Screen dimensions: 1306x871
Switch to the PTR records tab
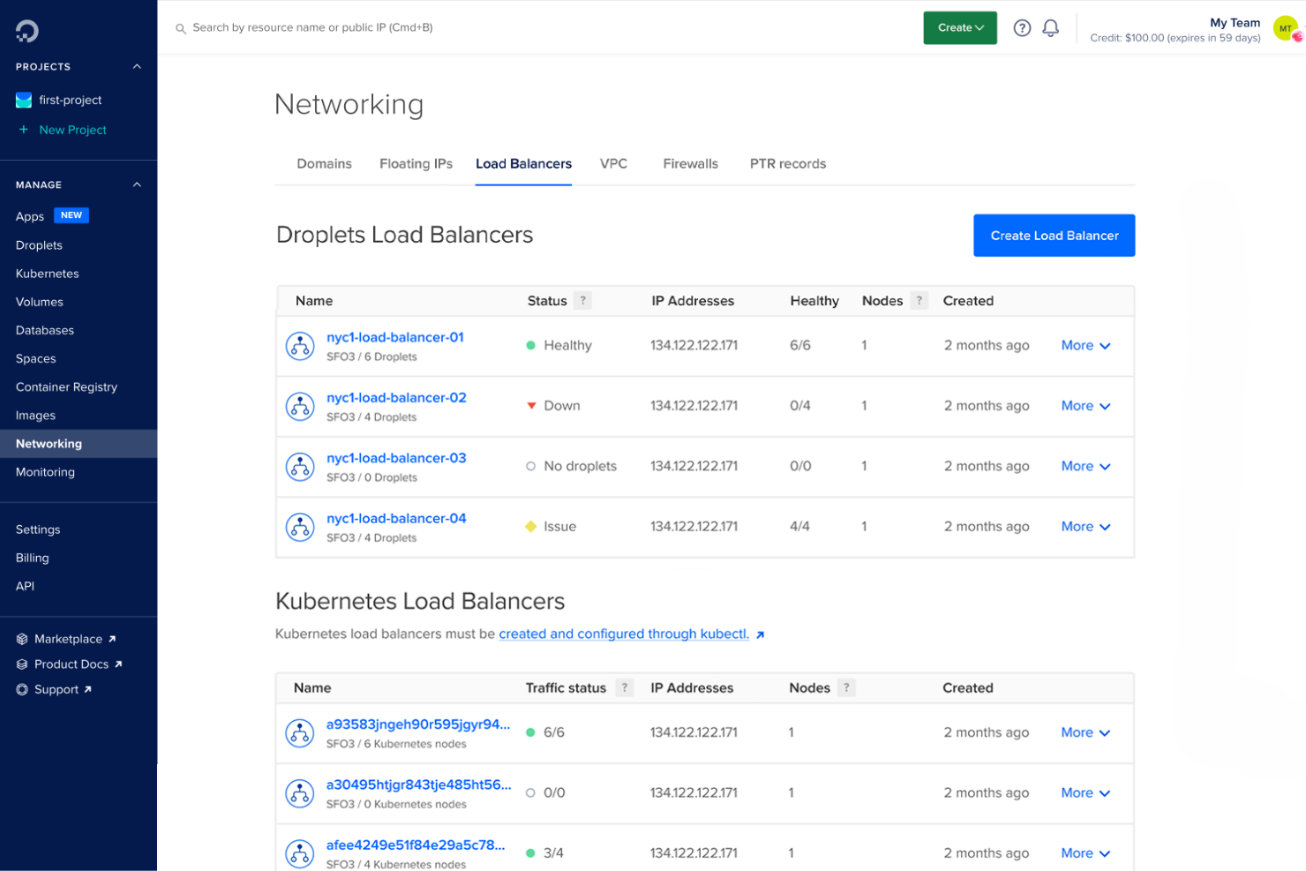point(788,164)
